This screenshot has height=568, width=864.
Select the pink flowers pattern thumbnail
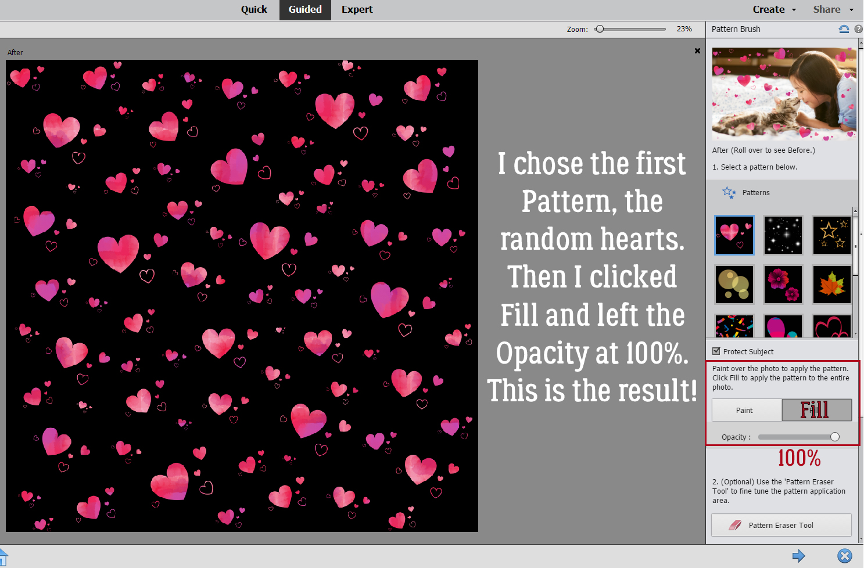click(783, 285)
